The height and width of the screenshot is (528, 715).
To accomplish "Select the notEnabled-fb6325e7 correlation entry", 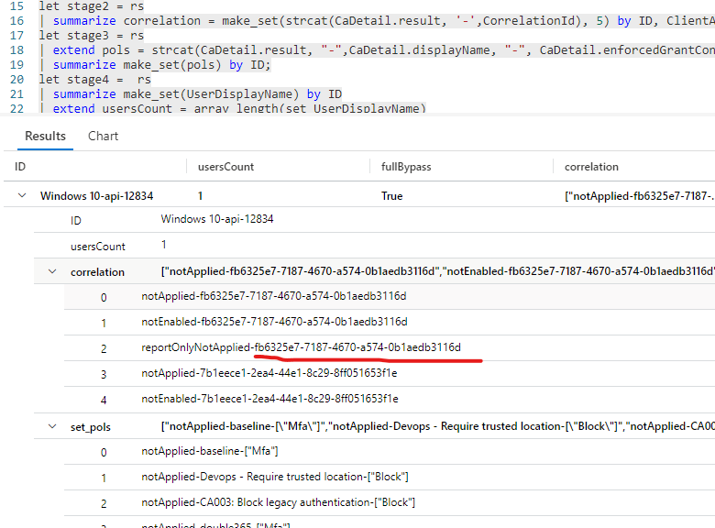I will [x=273, y=323].
